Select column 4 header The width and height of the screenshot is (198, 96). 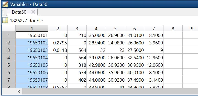tap(96, 28)
